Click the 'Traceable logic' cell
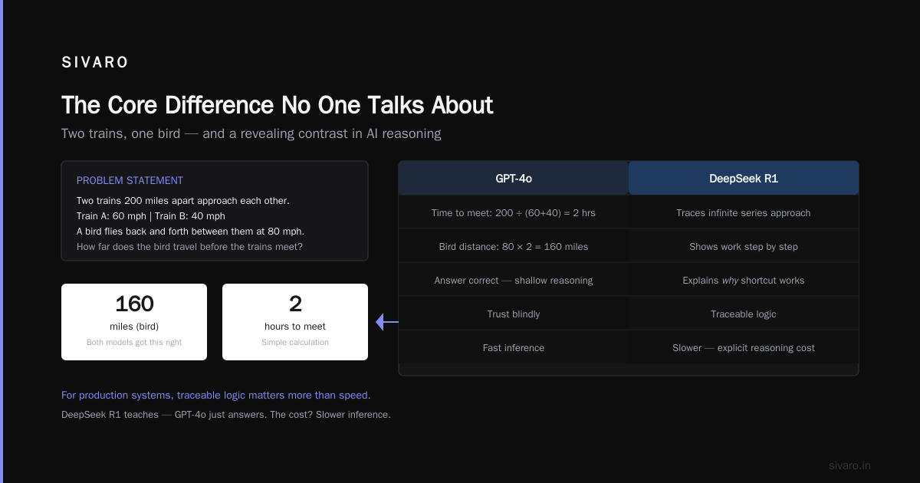Image resolution: width=920 pixels, height=483 pixels. tap(744, 314)
